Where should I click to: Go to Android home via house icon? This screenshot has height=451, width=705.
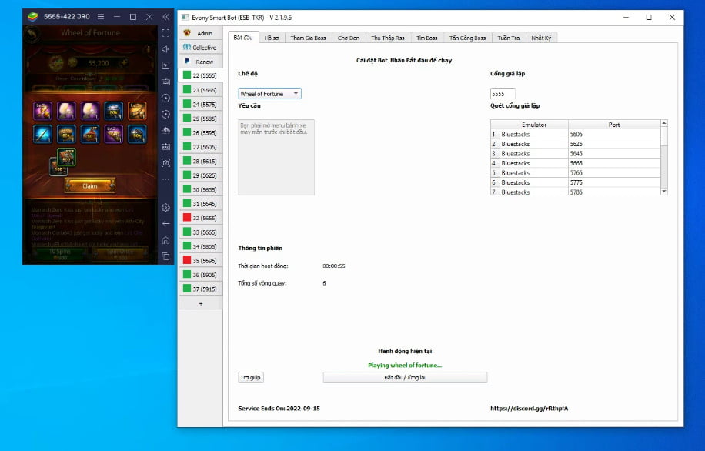[x=165, y=239]
